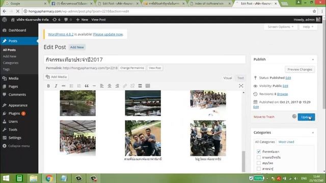Toggle Italic formatting in editor toolbar
This screenshot has height=183, width=326.
tap(56, 86)
